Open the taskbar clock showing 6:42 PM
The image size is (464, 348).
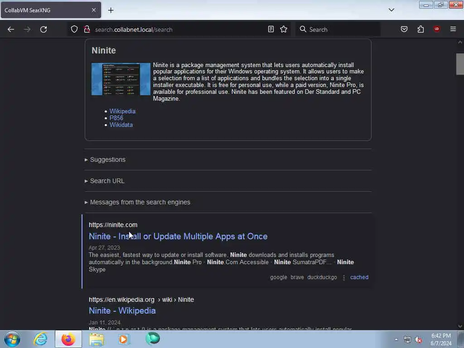pos(441,339)
